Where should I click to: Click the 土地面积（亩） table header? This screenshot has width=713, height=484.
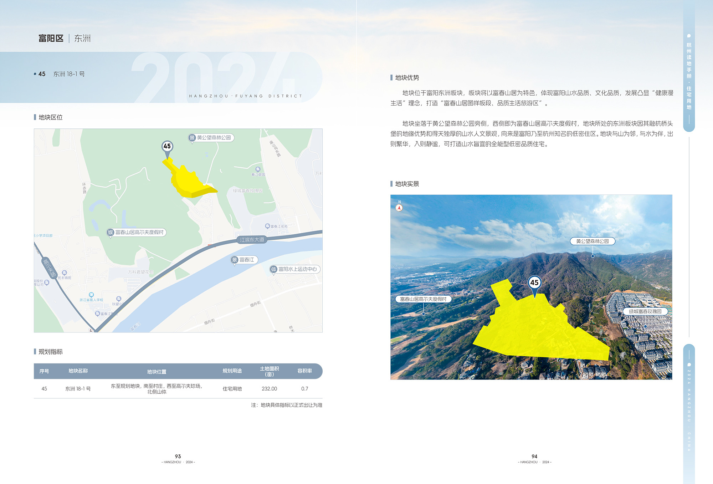pyautogui.click(x=270, y=371)
